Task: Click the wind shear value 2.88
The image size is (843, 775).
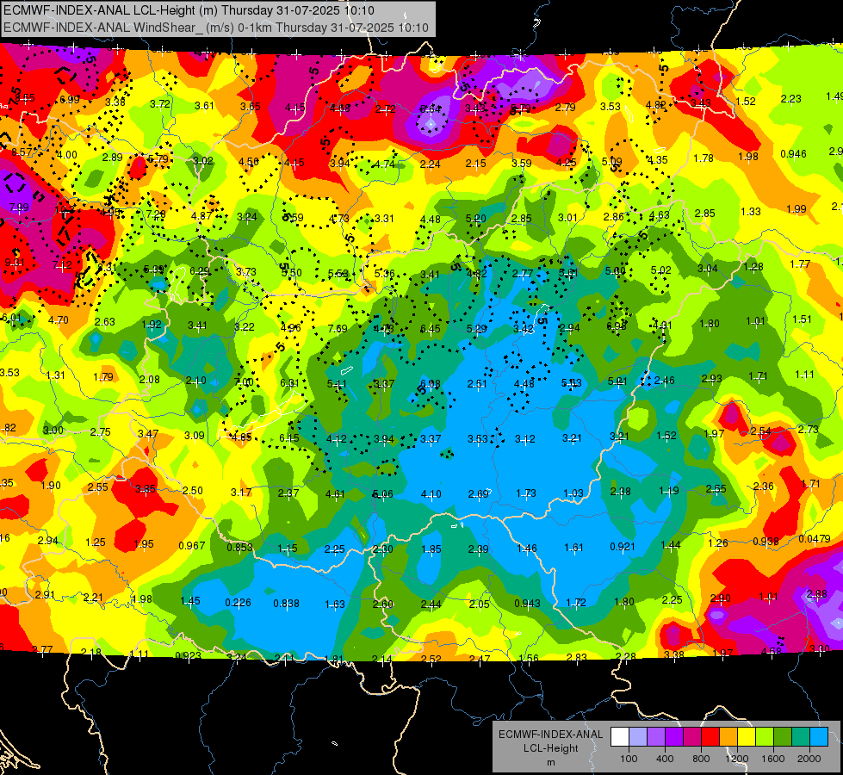Action: [816, 594]
